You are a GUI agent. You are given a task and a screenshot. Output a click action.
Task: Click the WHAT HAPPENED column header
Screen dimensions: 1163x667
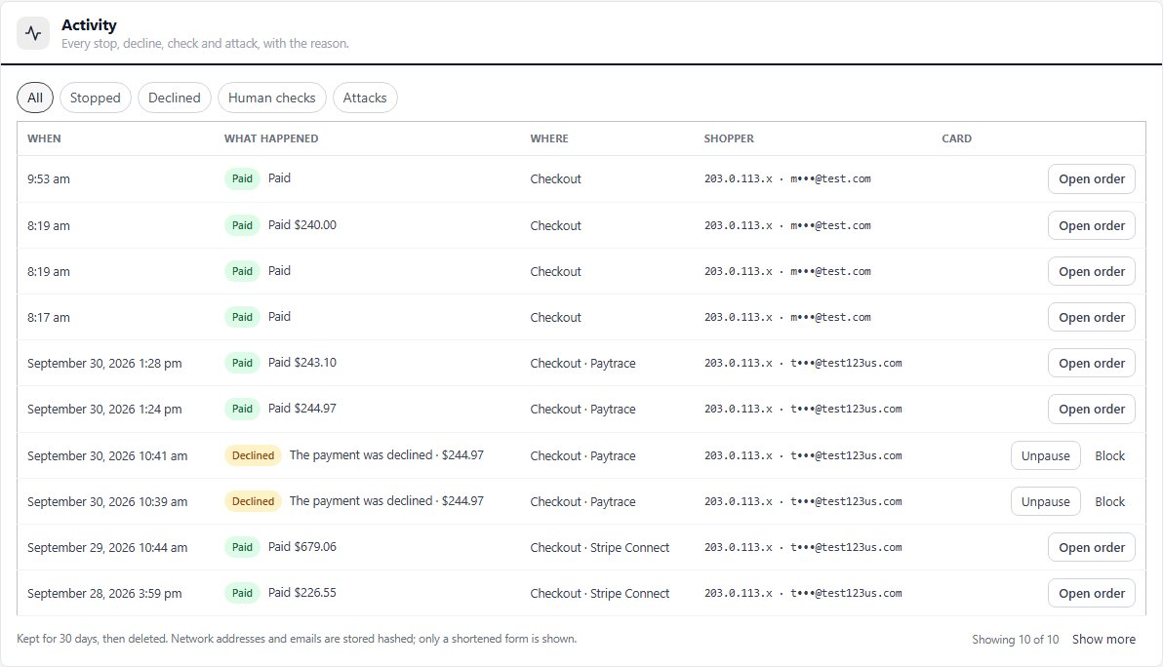(x=271, y=138)
